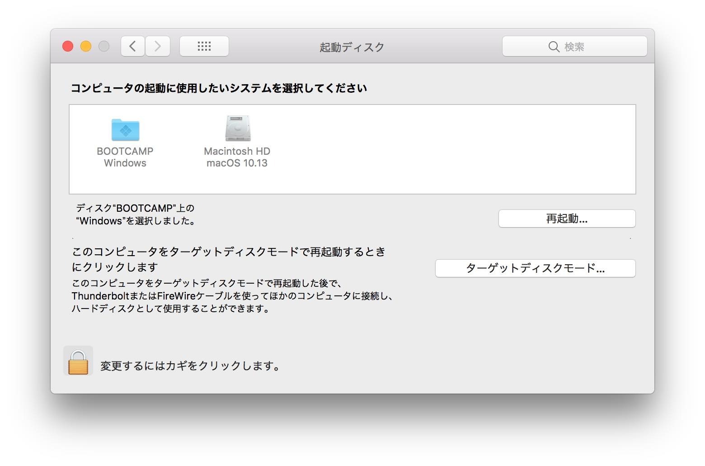Close the window with red button
The width and height of the screenshot is (705, 466).
(x=68, y=46)
